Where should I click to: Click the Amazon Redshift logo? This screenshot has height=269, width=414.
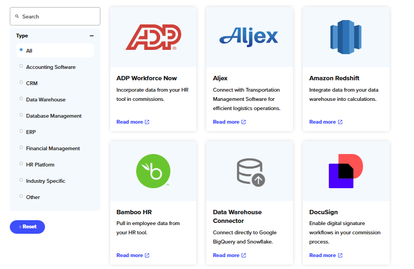tap(346, 37)
